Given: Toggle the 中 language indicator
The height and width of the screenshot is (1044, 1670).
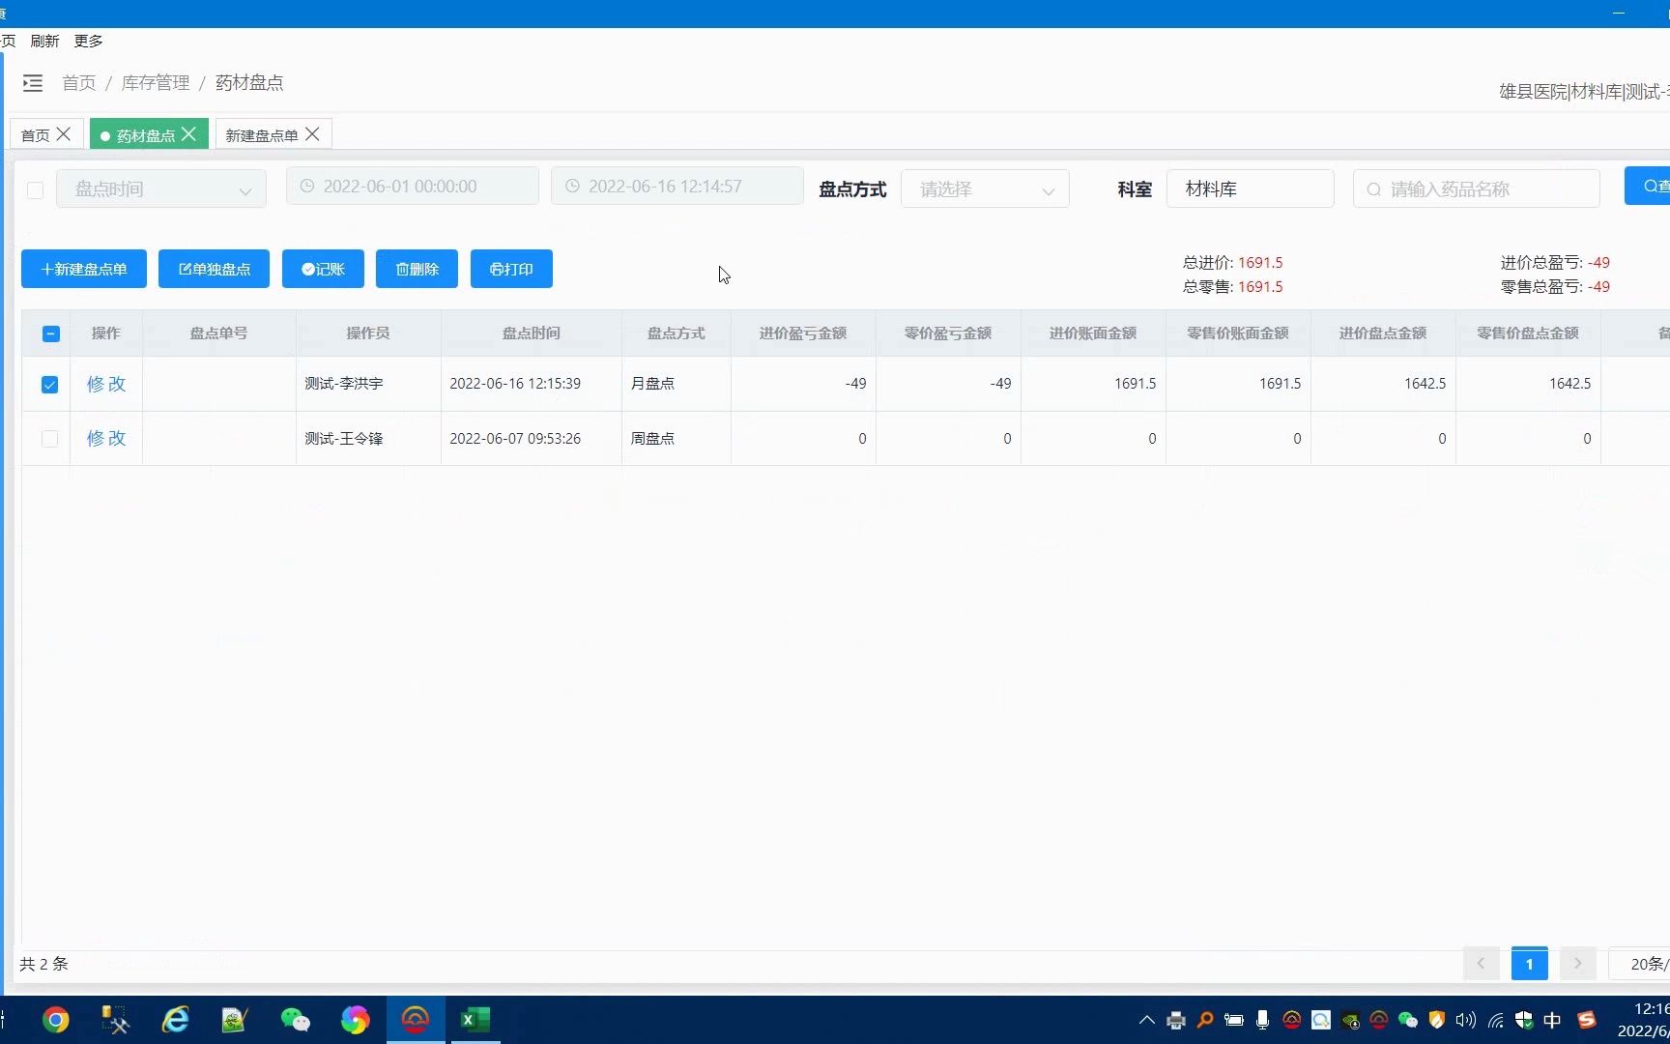Looking at the screenshot, I should click(x=1552, y=1020).
